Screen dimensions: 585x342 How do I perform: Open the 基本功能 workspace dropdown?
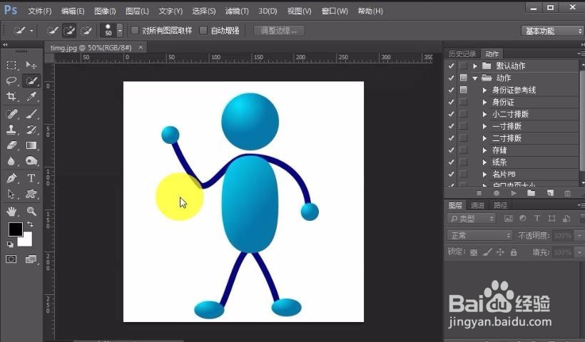coord(552,31)
